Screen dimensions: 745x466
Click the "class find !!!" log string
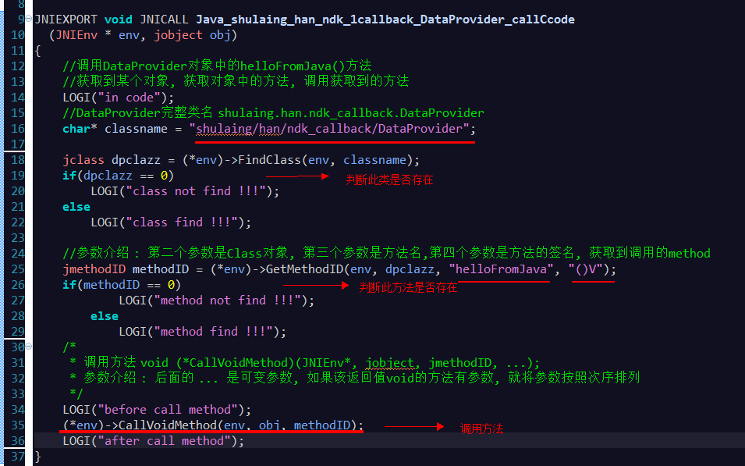pos(182,222)
